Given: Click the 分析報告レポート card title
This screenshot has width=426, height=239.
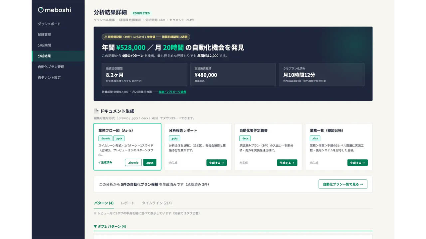Looking at the screenshot, I should 183,130.
